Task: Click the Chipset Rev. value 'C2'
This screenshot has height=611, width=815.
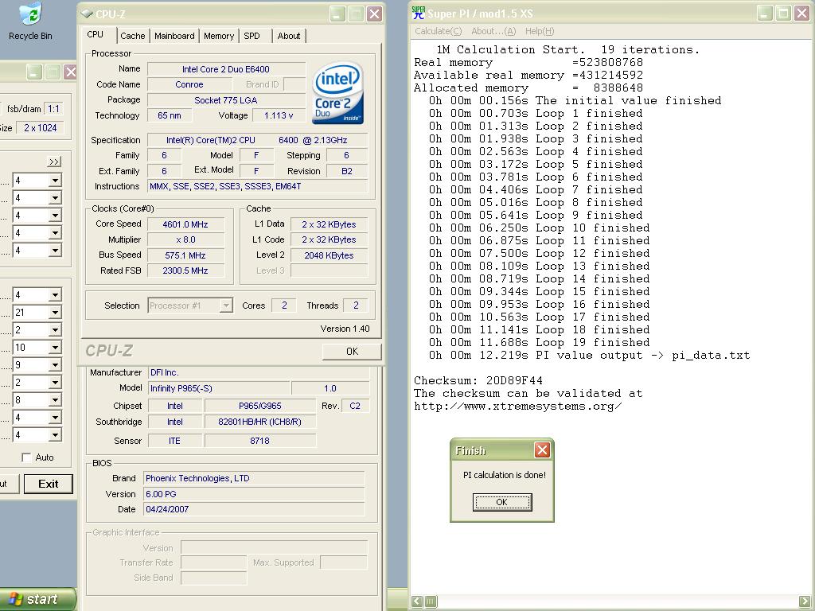Action: point(355,406)
